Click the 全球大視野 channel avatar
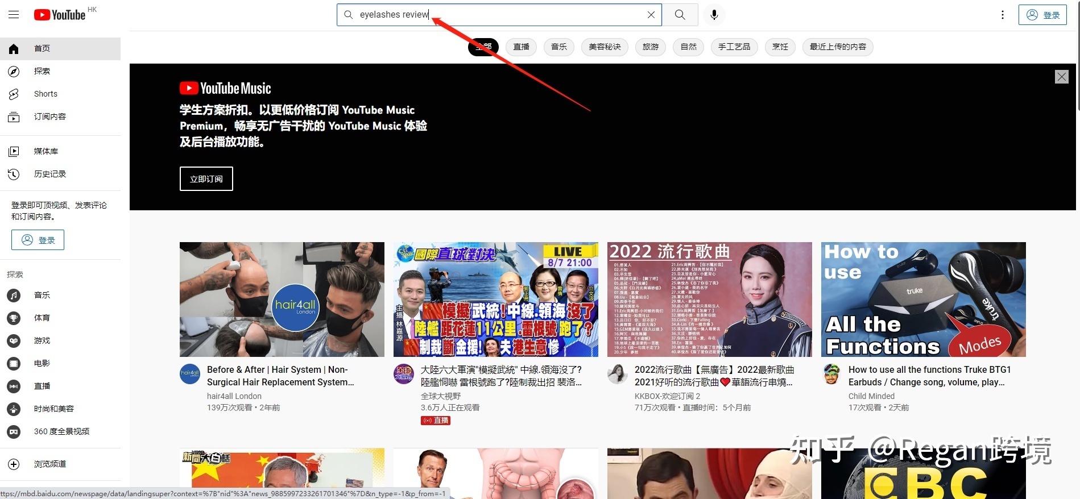 click(404, 374)
